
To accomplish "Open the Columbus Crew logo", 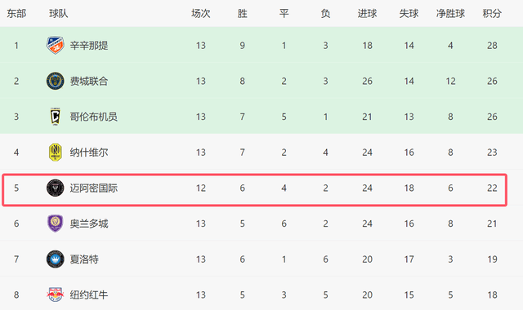I will click(55, 117).
